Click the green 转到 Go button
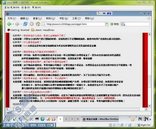Viewport: 156px width, 129px height. tap(115, 24)
